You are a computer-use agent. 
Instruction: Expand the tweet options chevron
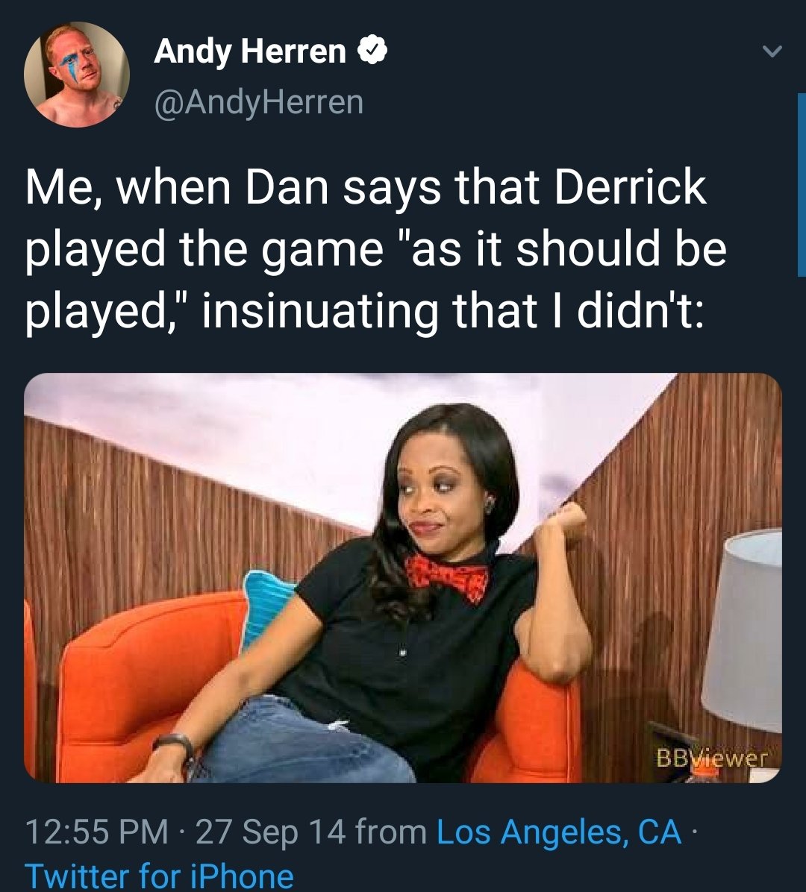pos(772,51)
